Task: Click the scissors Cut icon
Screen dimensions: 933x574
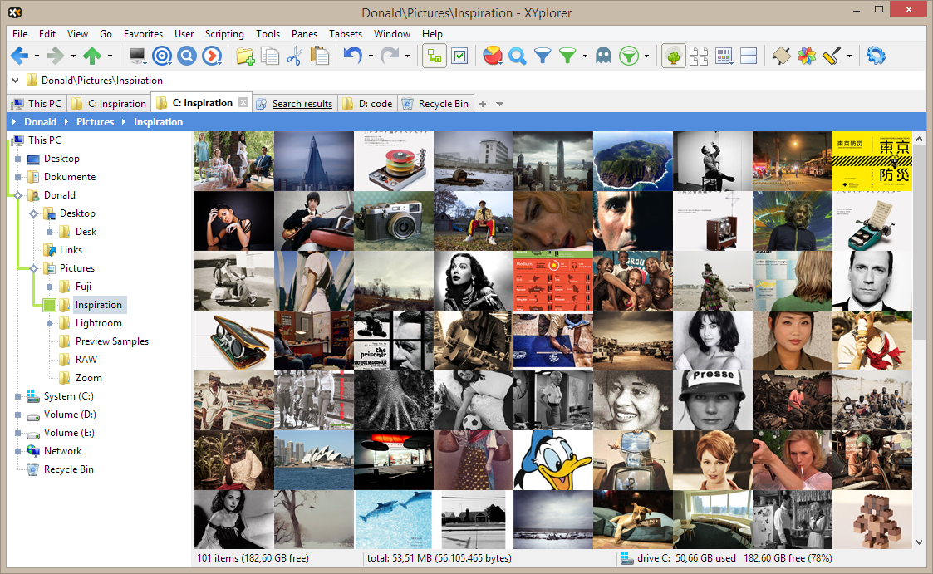Action: (x=294, y=56)
